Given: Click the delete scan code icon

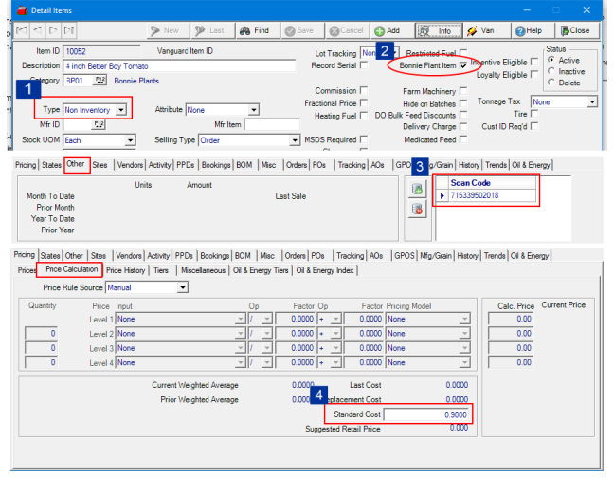Looking at the screenshot, I should point(417,208).
